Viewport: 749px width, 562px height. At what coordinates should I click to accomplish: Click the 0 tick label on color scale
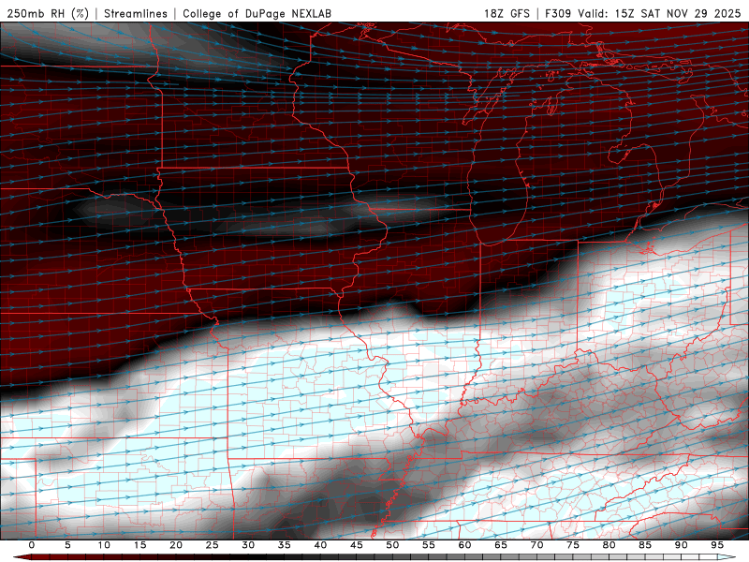point(32,545)
